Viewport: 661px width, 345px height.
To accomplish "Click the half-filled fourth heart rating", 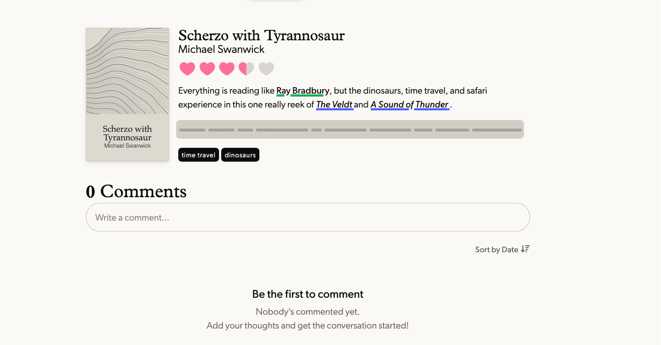I will click(246, 68).
